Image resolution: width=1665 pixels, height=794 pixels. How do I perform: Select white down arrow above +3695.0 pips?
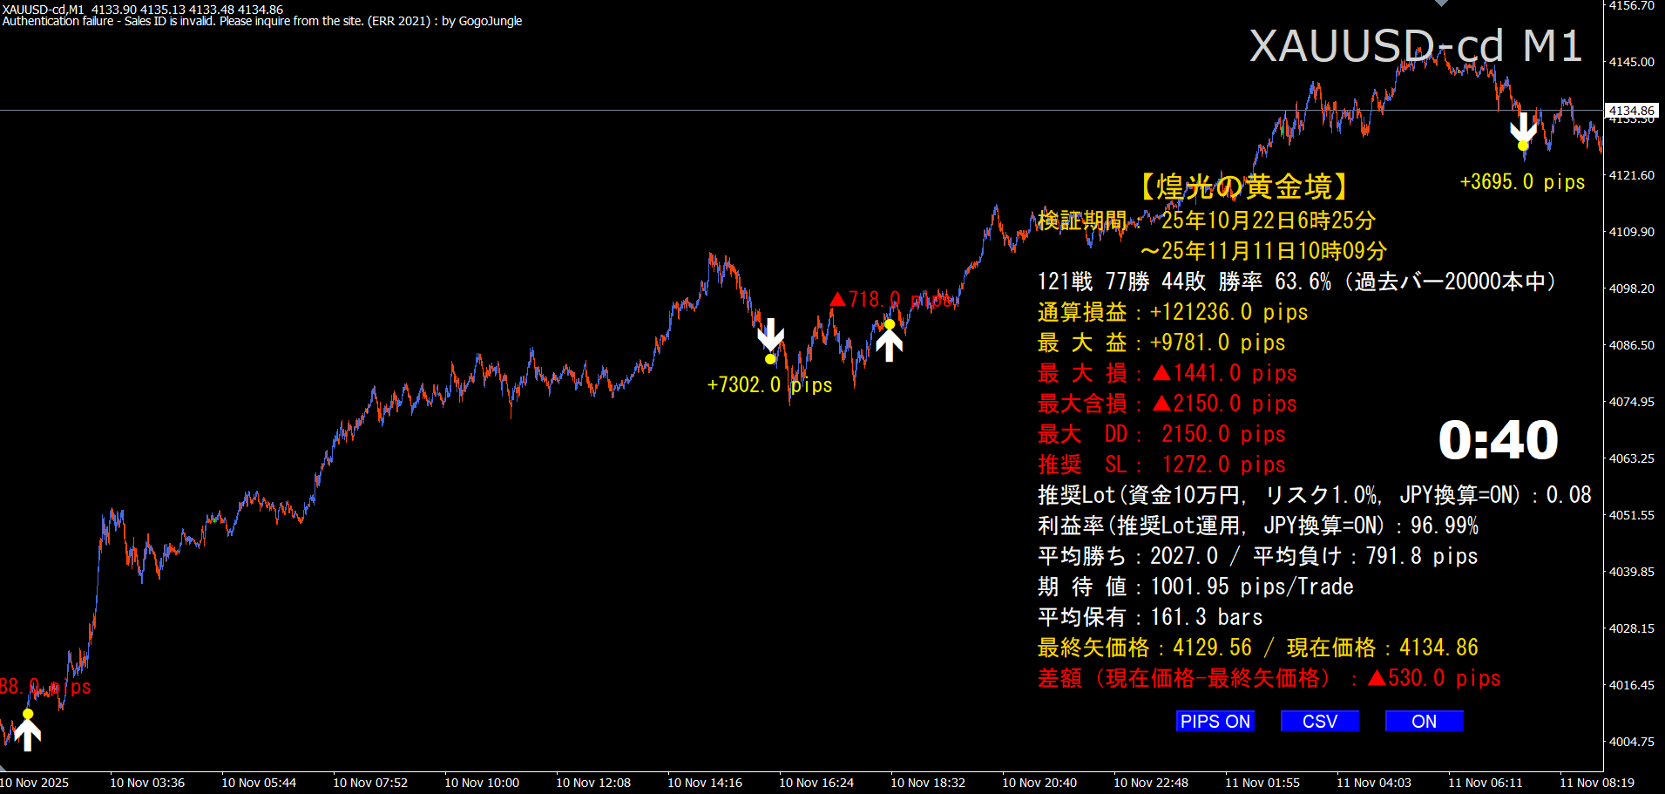click(1523, 127)
